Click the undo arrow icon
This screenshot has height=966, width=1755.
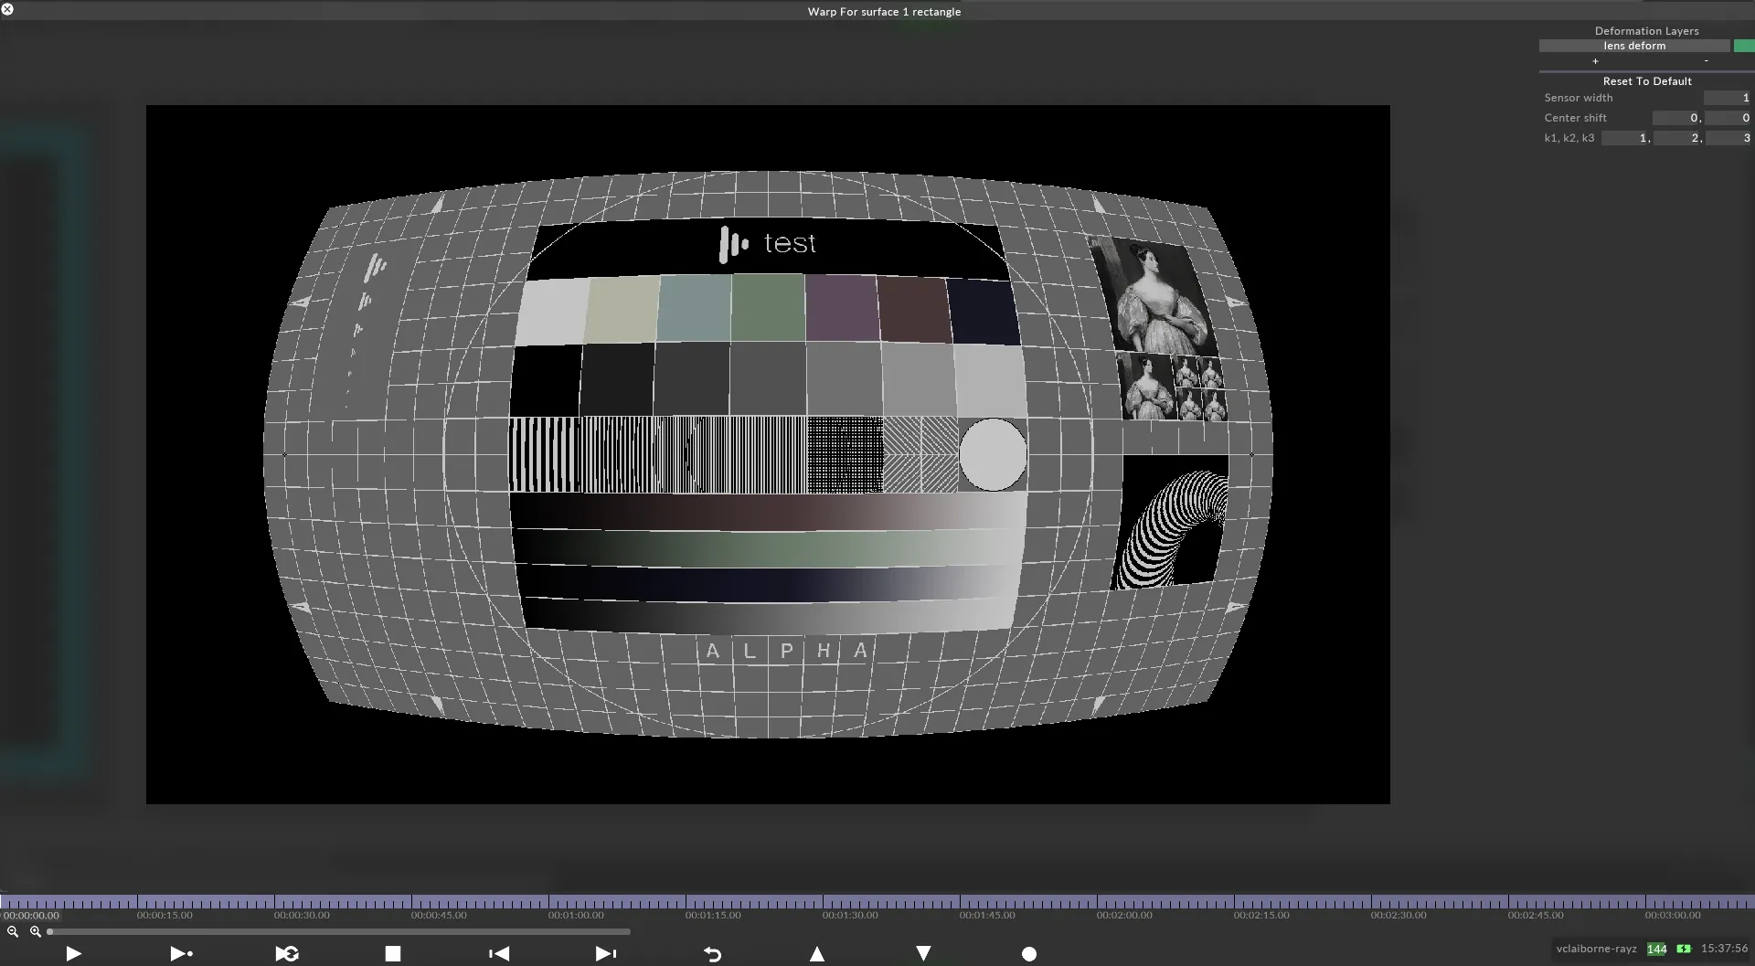click(x=712, y=954)
